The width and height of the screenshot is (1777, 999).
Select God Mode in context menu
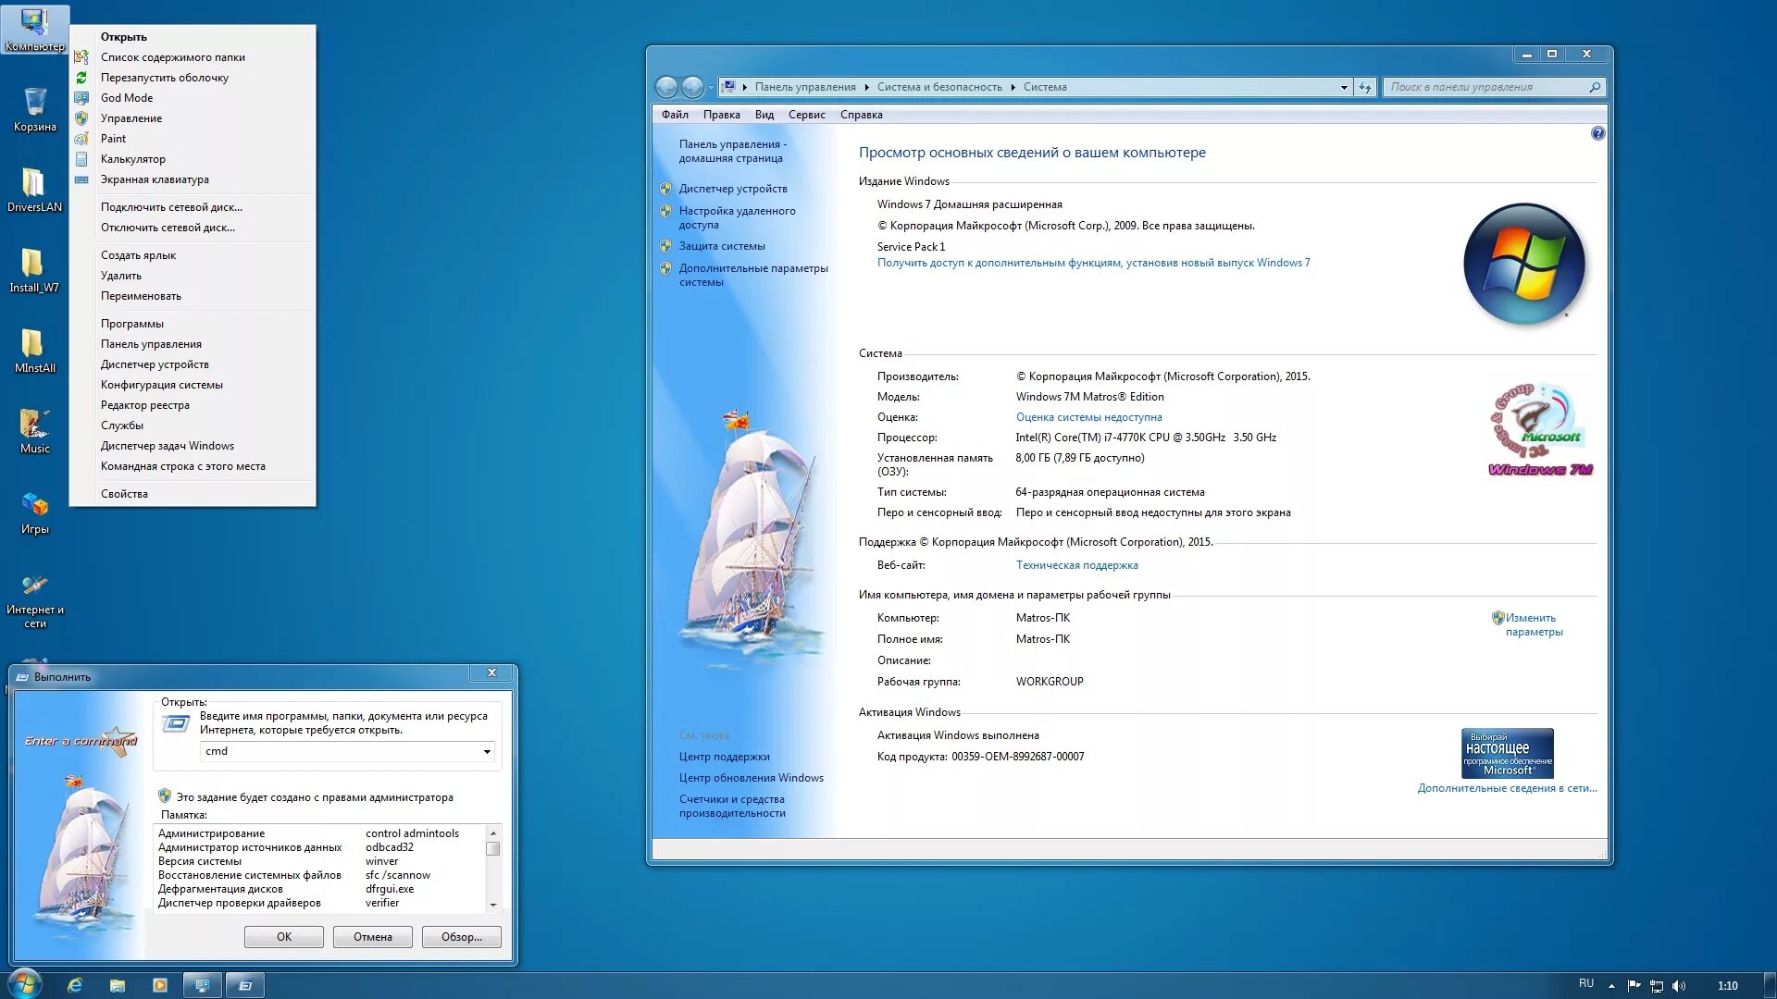click(127, 98)
